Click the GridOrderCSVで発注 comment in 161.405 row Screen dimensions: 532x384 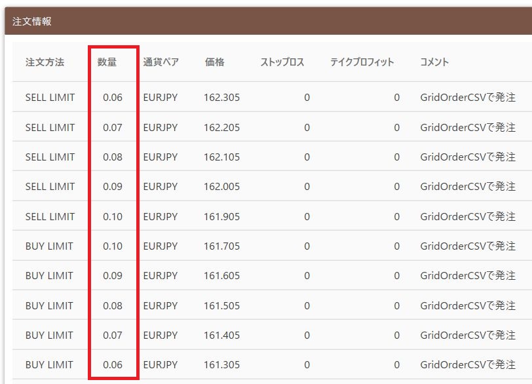468,335
